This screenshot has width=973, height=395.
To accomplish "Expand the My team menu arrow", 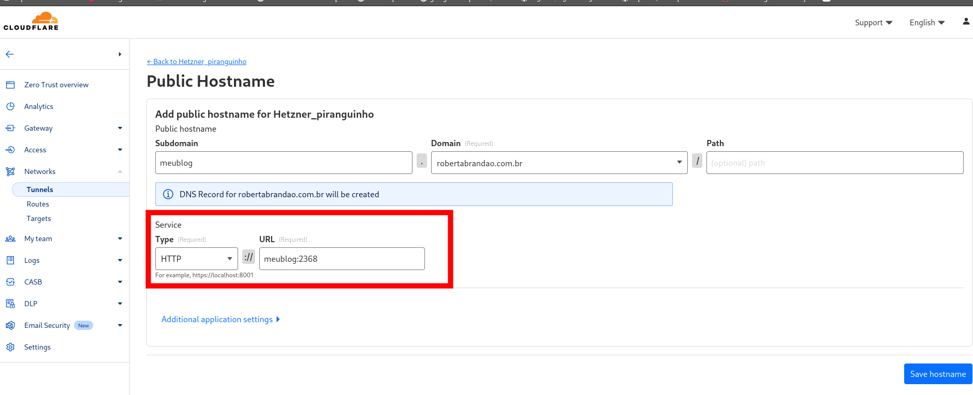I will [x=120, y=239].
